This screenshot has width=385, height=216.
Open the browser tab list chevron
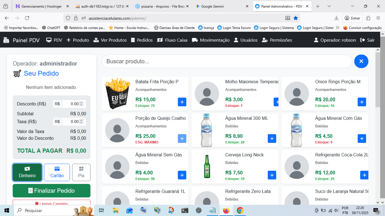329,6
